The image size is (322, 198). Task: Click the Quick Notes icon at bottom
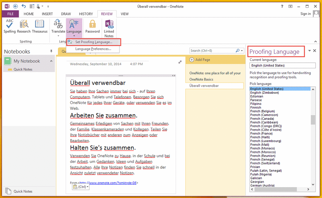coord(8,191)
